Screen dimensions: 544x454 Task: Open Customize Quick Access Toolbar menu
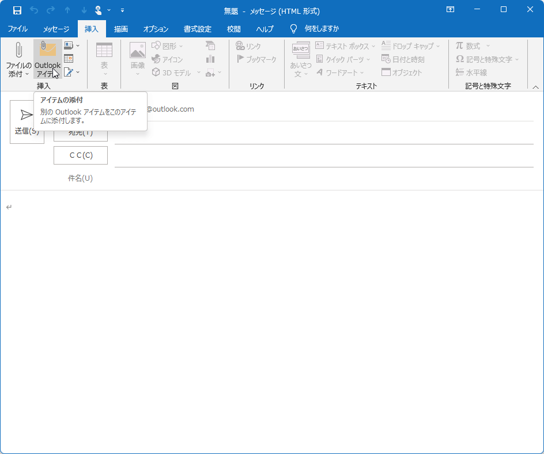pyautogui.click(x=123, y=10)
